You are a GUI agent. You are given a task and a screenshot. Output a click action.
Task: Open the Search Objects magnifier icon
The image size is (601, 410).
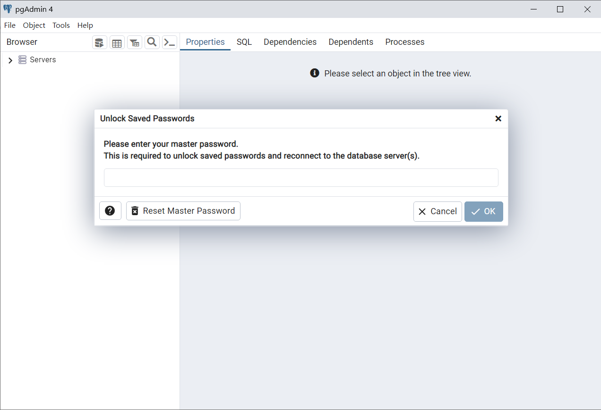pos(152,42)
